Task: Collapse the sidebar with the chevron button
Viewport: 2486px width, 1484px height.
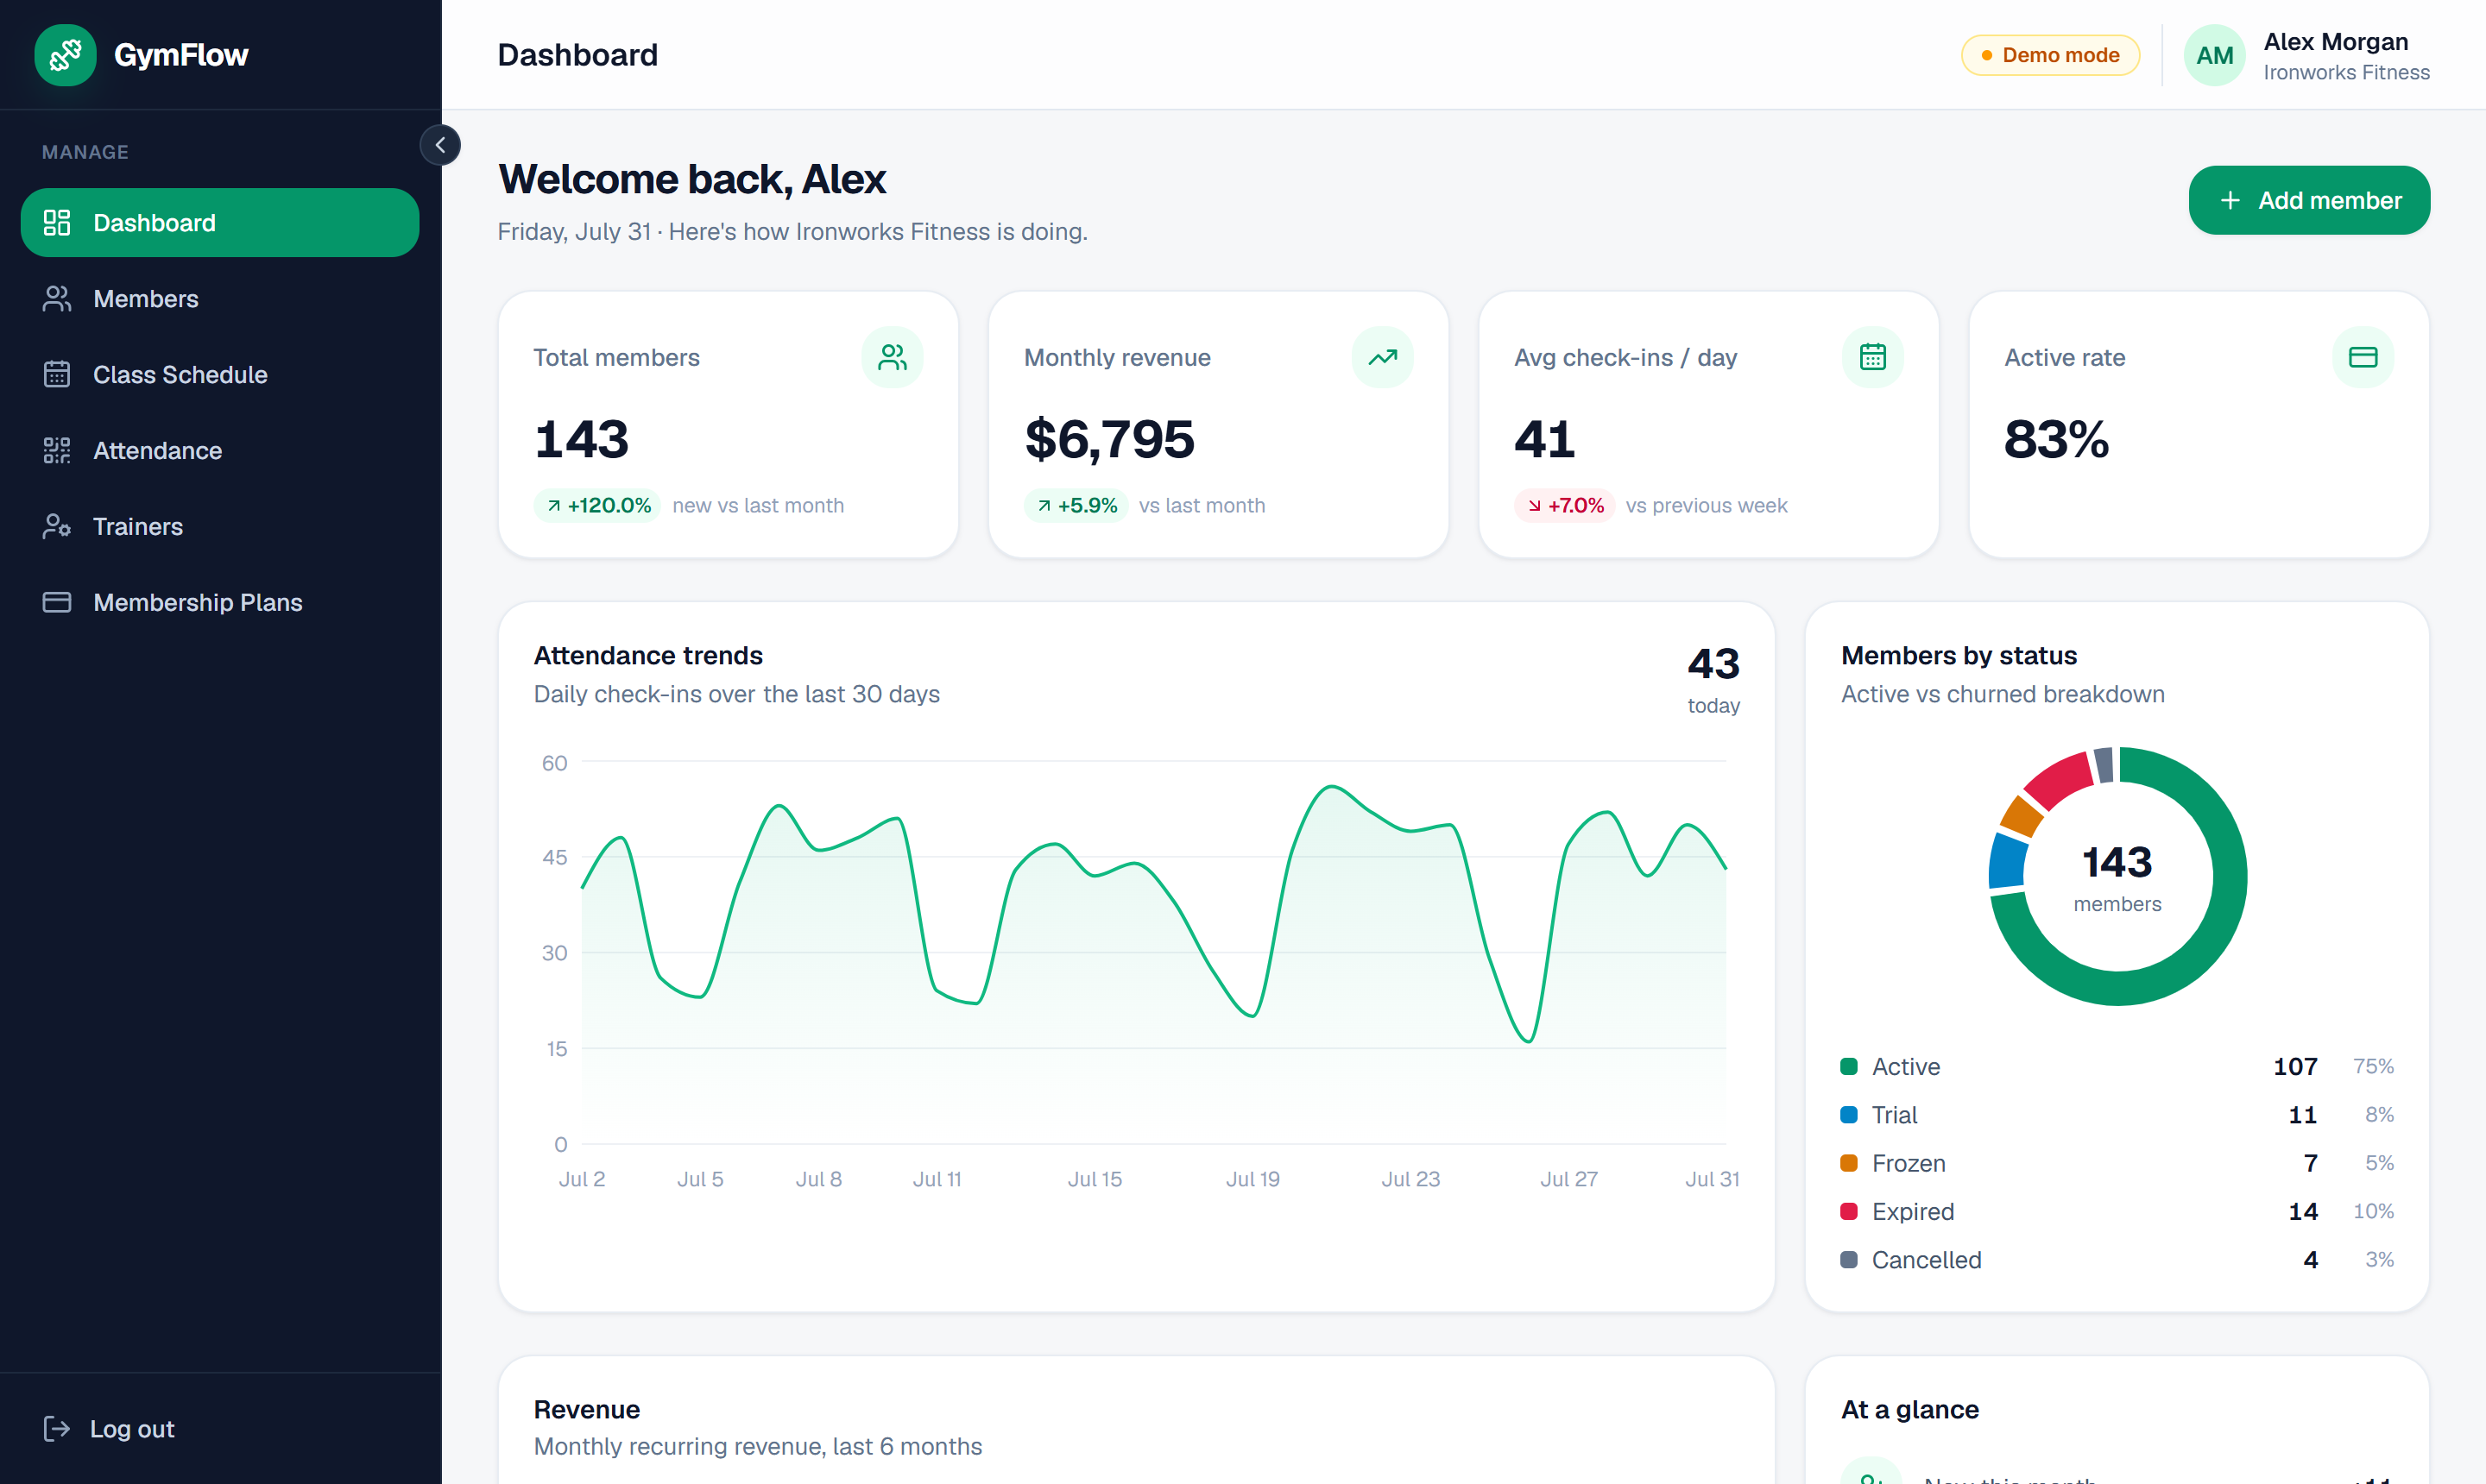Action: (x=440, y=145)
